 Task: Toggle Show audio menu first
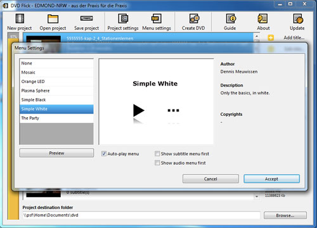157,163
